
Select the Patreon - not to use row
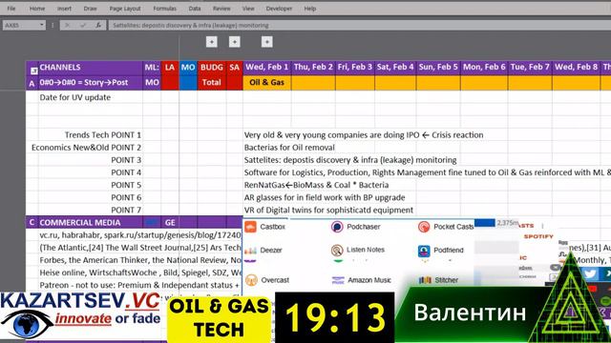pyautogui.click(x=140, y=285)
